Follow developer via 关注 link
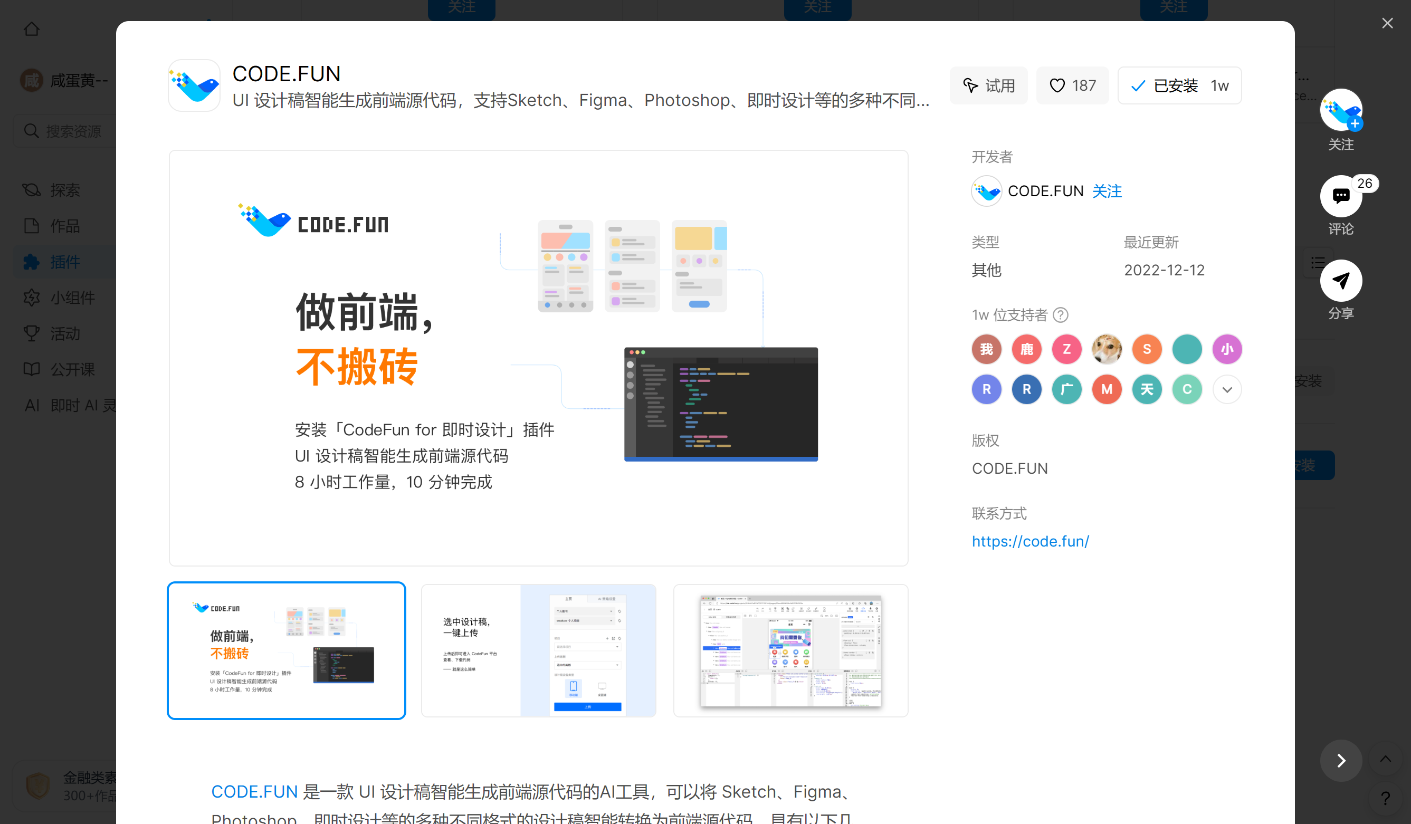This screenshot has width=1411, height=824. [1107, 191]
